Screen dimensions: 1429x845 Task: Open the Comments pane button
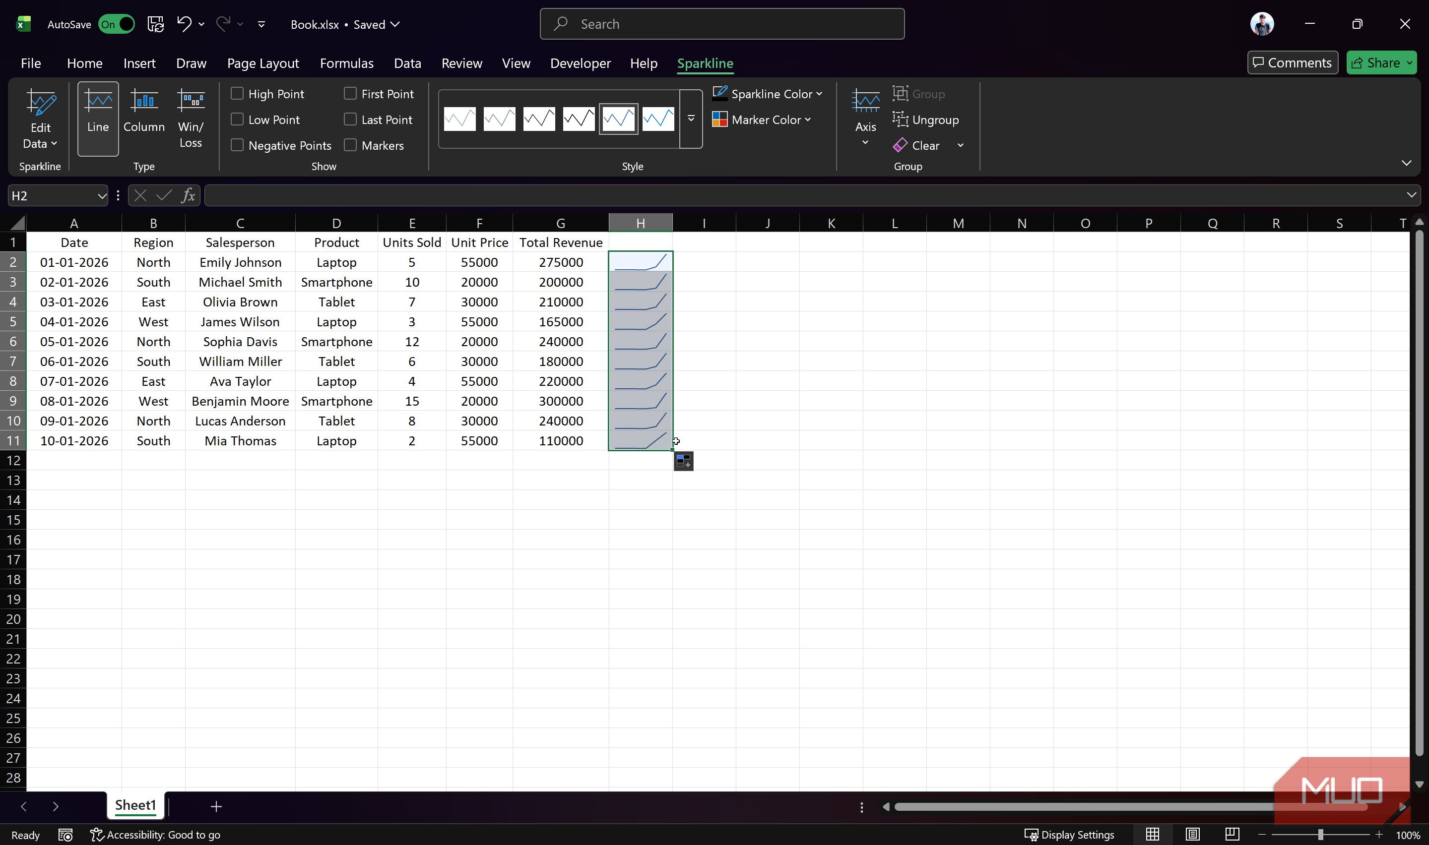tap(1293, 62)
